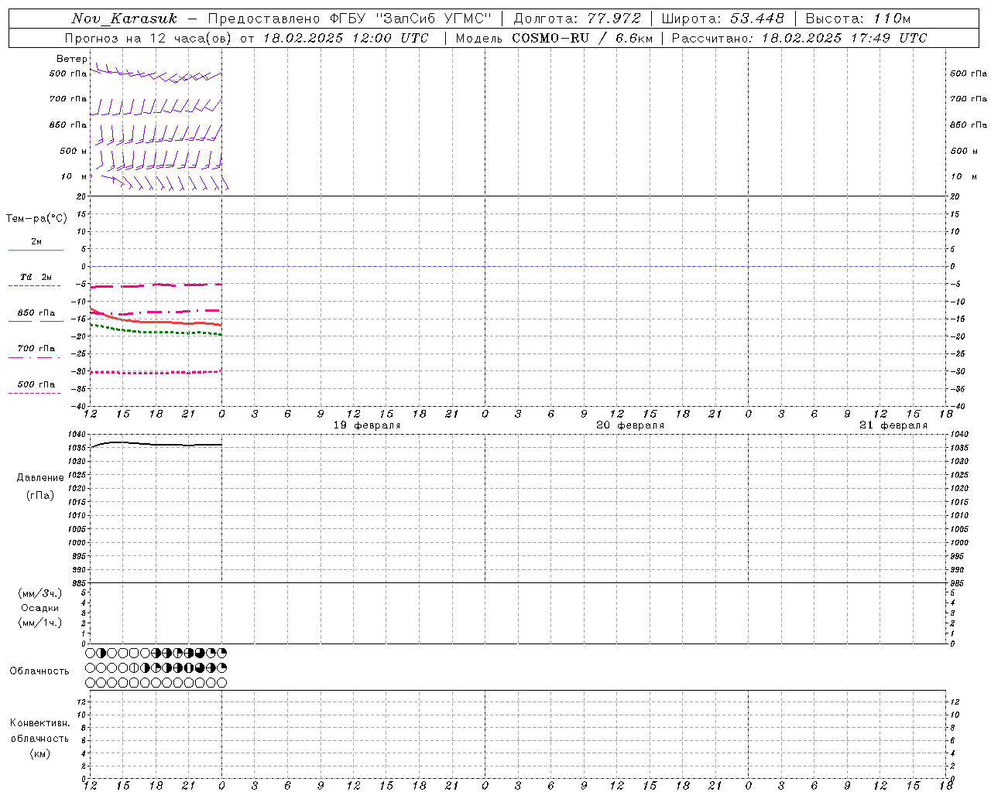Click the elevation label Высота: 110м
This screenshot has width=991, height=792.
[858, 19]
